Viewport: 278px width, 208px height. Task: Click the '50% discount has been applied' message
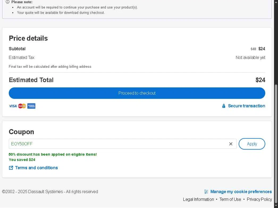pos(53,154)
